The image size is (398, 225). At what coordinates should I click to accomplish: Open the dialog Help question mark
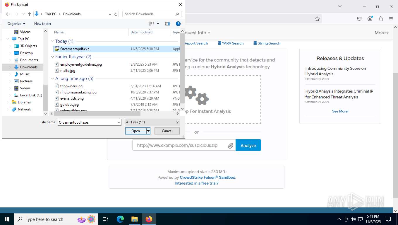178,24
